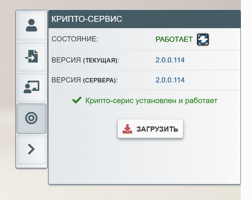252x200 pixels.
Task: Click the КРИПТО-СЕРВИС panel header
Action: pyautogui.click(x=144, y=19)
